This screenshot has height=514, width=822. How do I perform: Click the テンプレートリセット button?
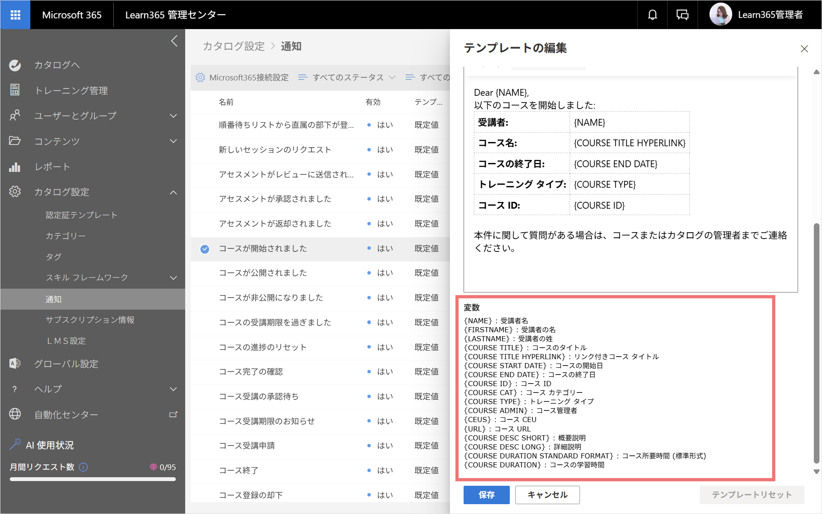pos(751,495)
